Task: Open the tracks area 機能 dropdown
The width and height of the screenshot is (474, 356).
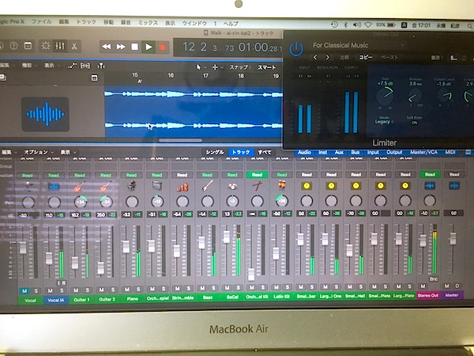Action: pyautogui.click(x=29, y=66)
